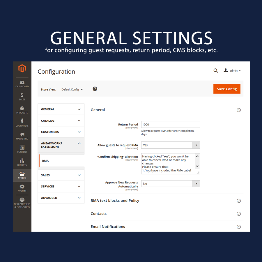Open the Store View selector
The height and width of the screenshot is (262, 262).
coord(72,90)
